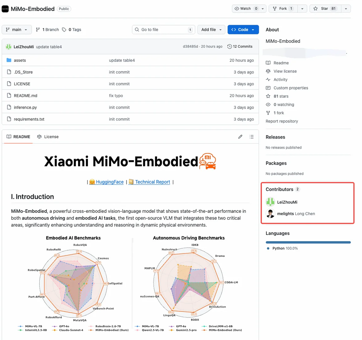Click the book icon beside Readme in About

pos(268,63)
